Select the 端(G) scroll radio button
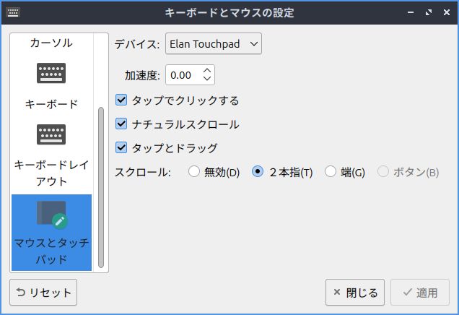 pyautogui.click(x=331, y=171)
